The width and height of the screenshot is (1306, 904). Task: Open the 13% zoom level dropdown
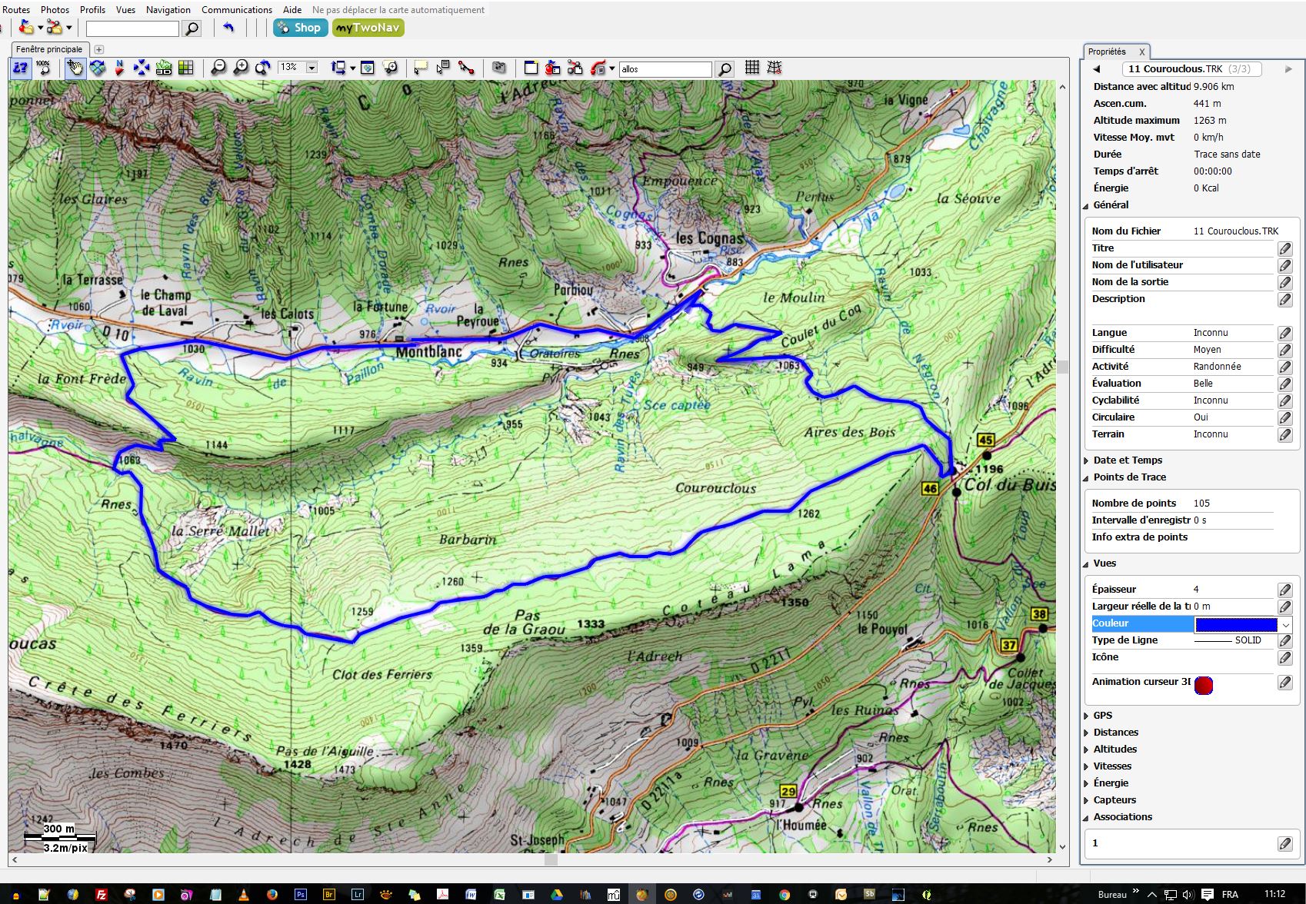pyautogui.click(x=312, y=68)
